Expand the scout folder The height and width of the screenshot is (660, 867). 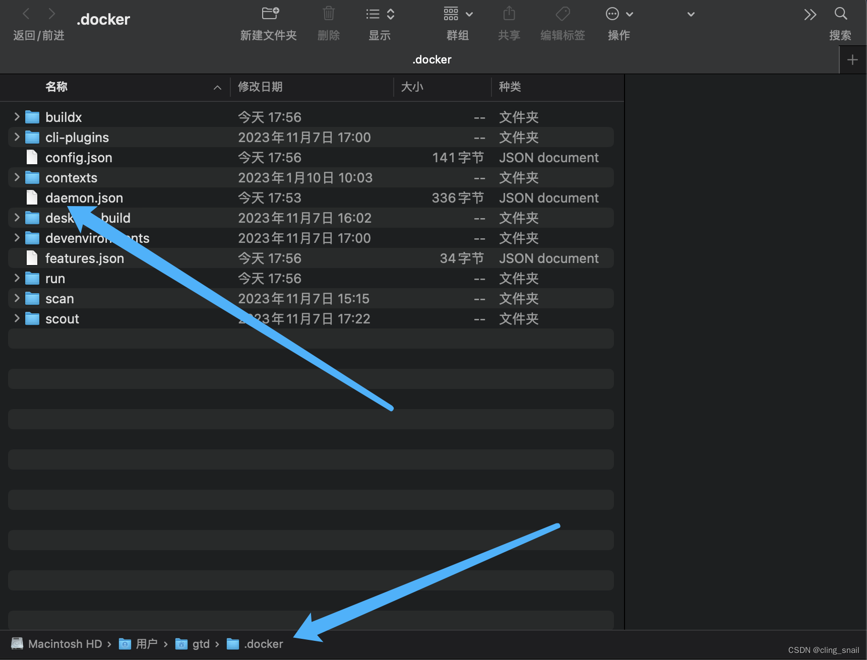pos(16,318)
